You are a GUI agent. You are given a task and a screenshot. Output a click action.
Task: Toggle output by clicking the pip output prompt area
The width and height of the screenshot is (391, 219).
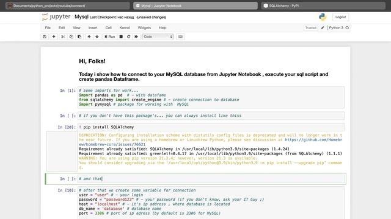[x=62, y=151]
